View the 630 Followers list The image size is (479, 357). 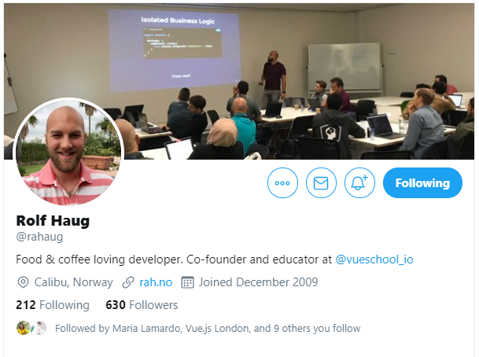click(x=142, y=305)
